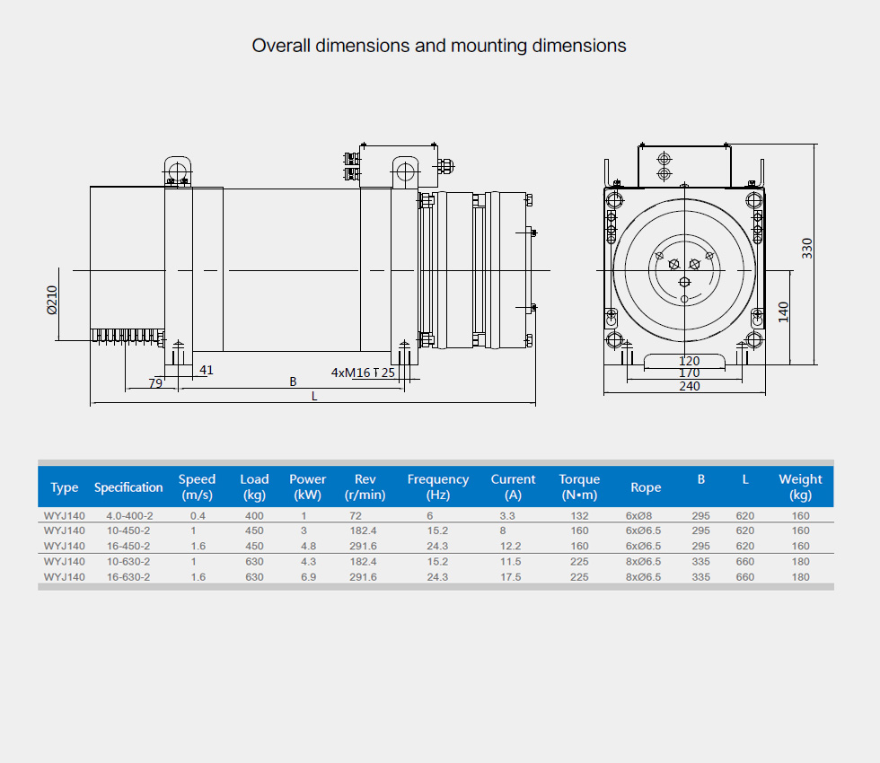This screenshot has width=880, height=763.
Task: Select the Speed (m/s) column header
Action: tap(197, 487)
